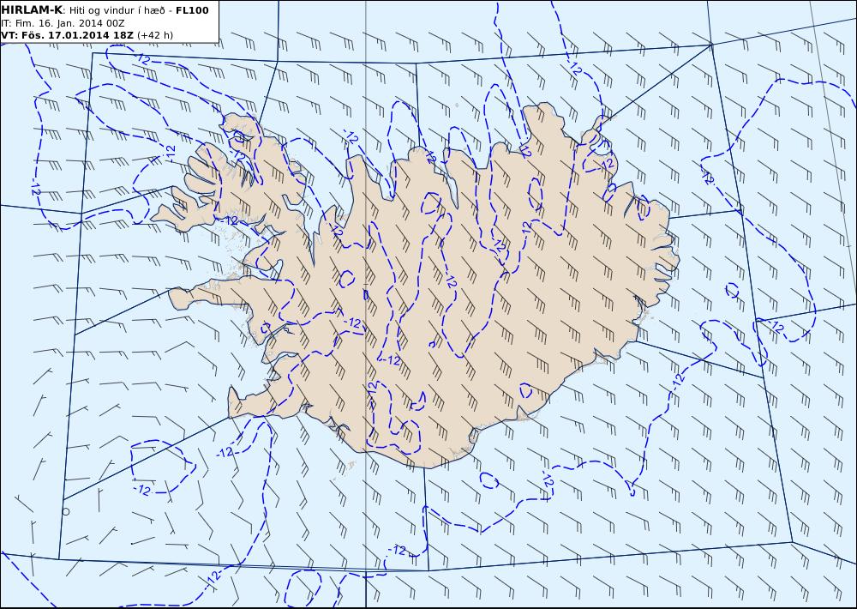Select the FL100 flight level label
The image size is (857, 609).
(x=192, y=10)
